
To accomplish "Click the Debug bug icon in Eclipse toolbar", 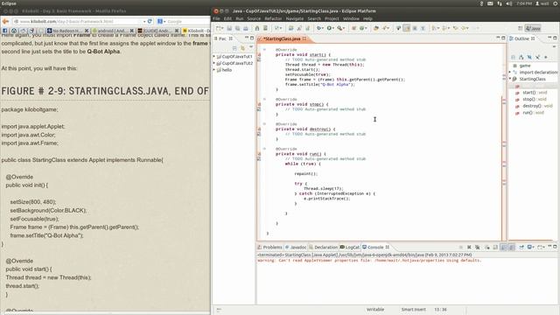I will 318,28.
